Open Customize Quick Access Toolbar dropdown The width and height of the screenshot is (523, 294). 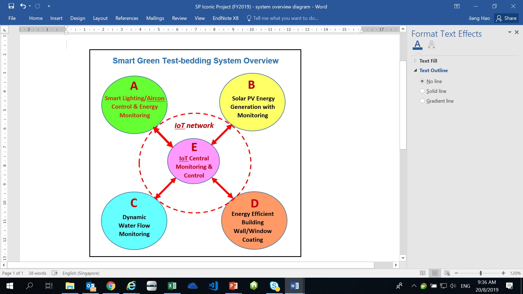tap(49, 6)
